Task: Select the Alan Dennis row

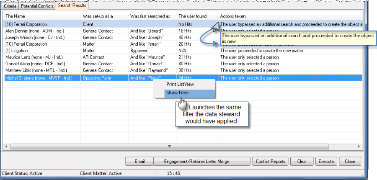Action: pyautogui.click(x=183, y=31)
